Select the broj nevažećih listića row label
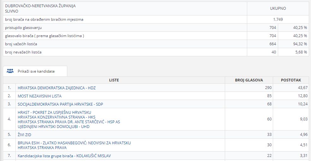Screen dimensions: 311x161 pyautogui.click(x=23, y=52)
